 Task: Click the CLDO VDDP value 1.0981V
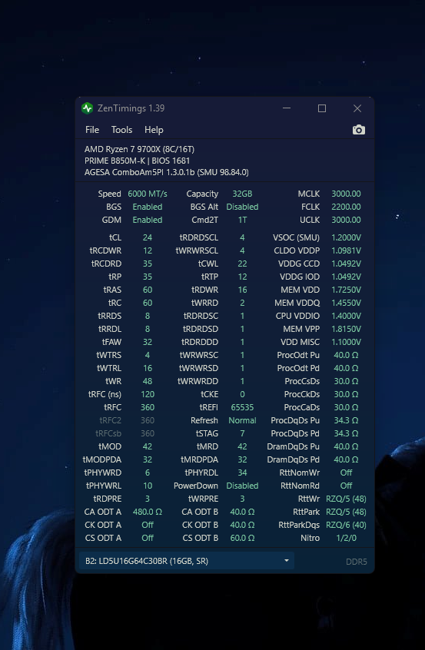click(x=346, y=250)
